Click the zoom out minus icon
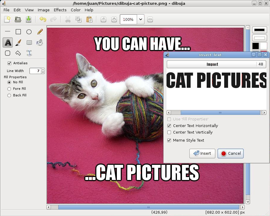270x216 pixels. [150, 19]
